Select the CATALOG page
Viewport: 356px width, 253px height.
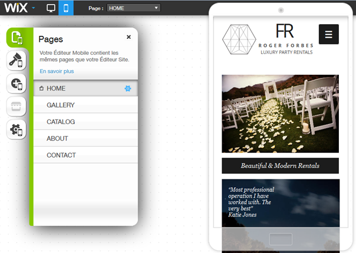click(85, 122)
